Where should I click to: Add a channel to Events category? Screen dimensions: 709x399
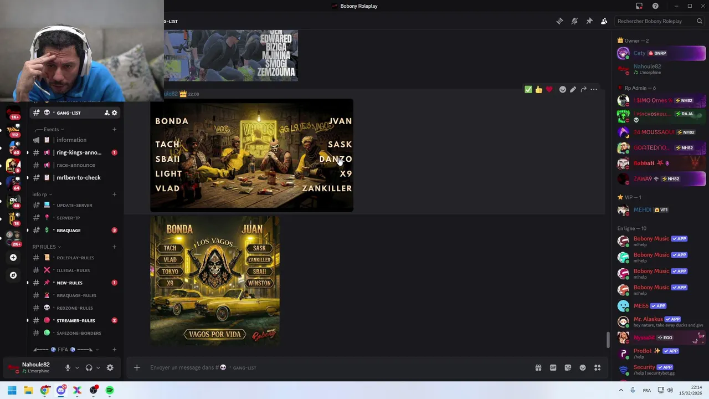114,129
